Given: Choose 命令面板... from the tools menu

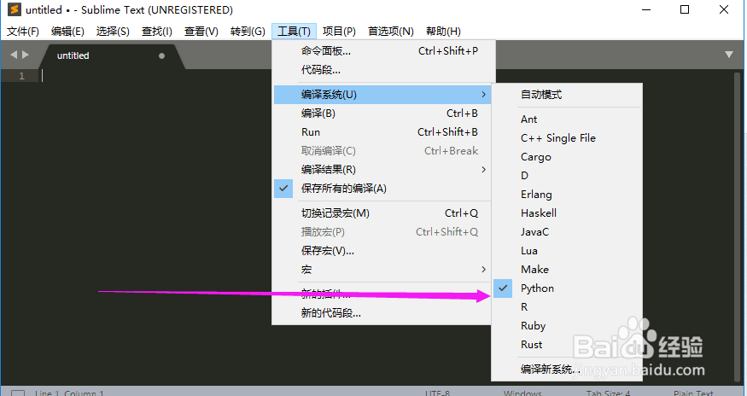Looking at the screenshot, I should click(382, 51).
